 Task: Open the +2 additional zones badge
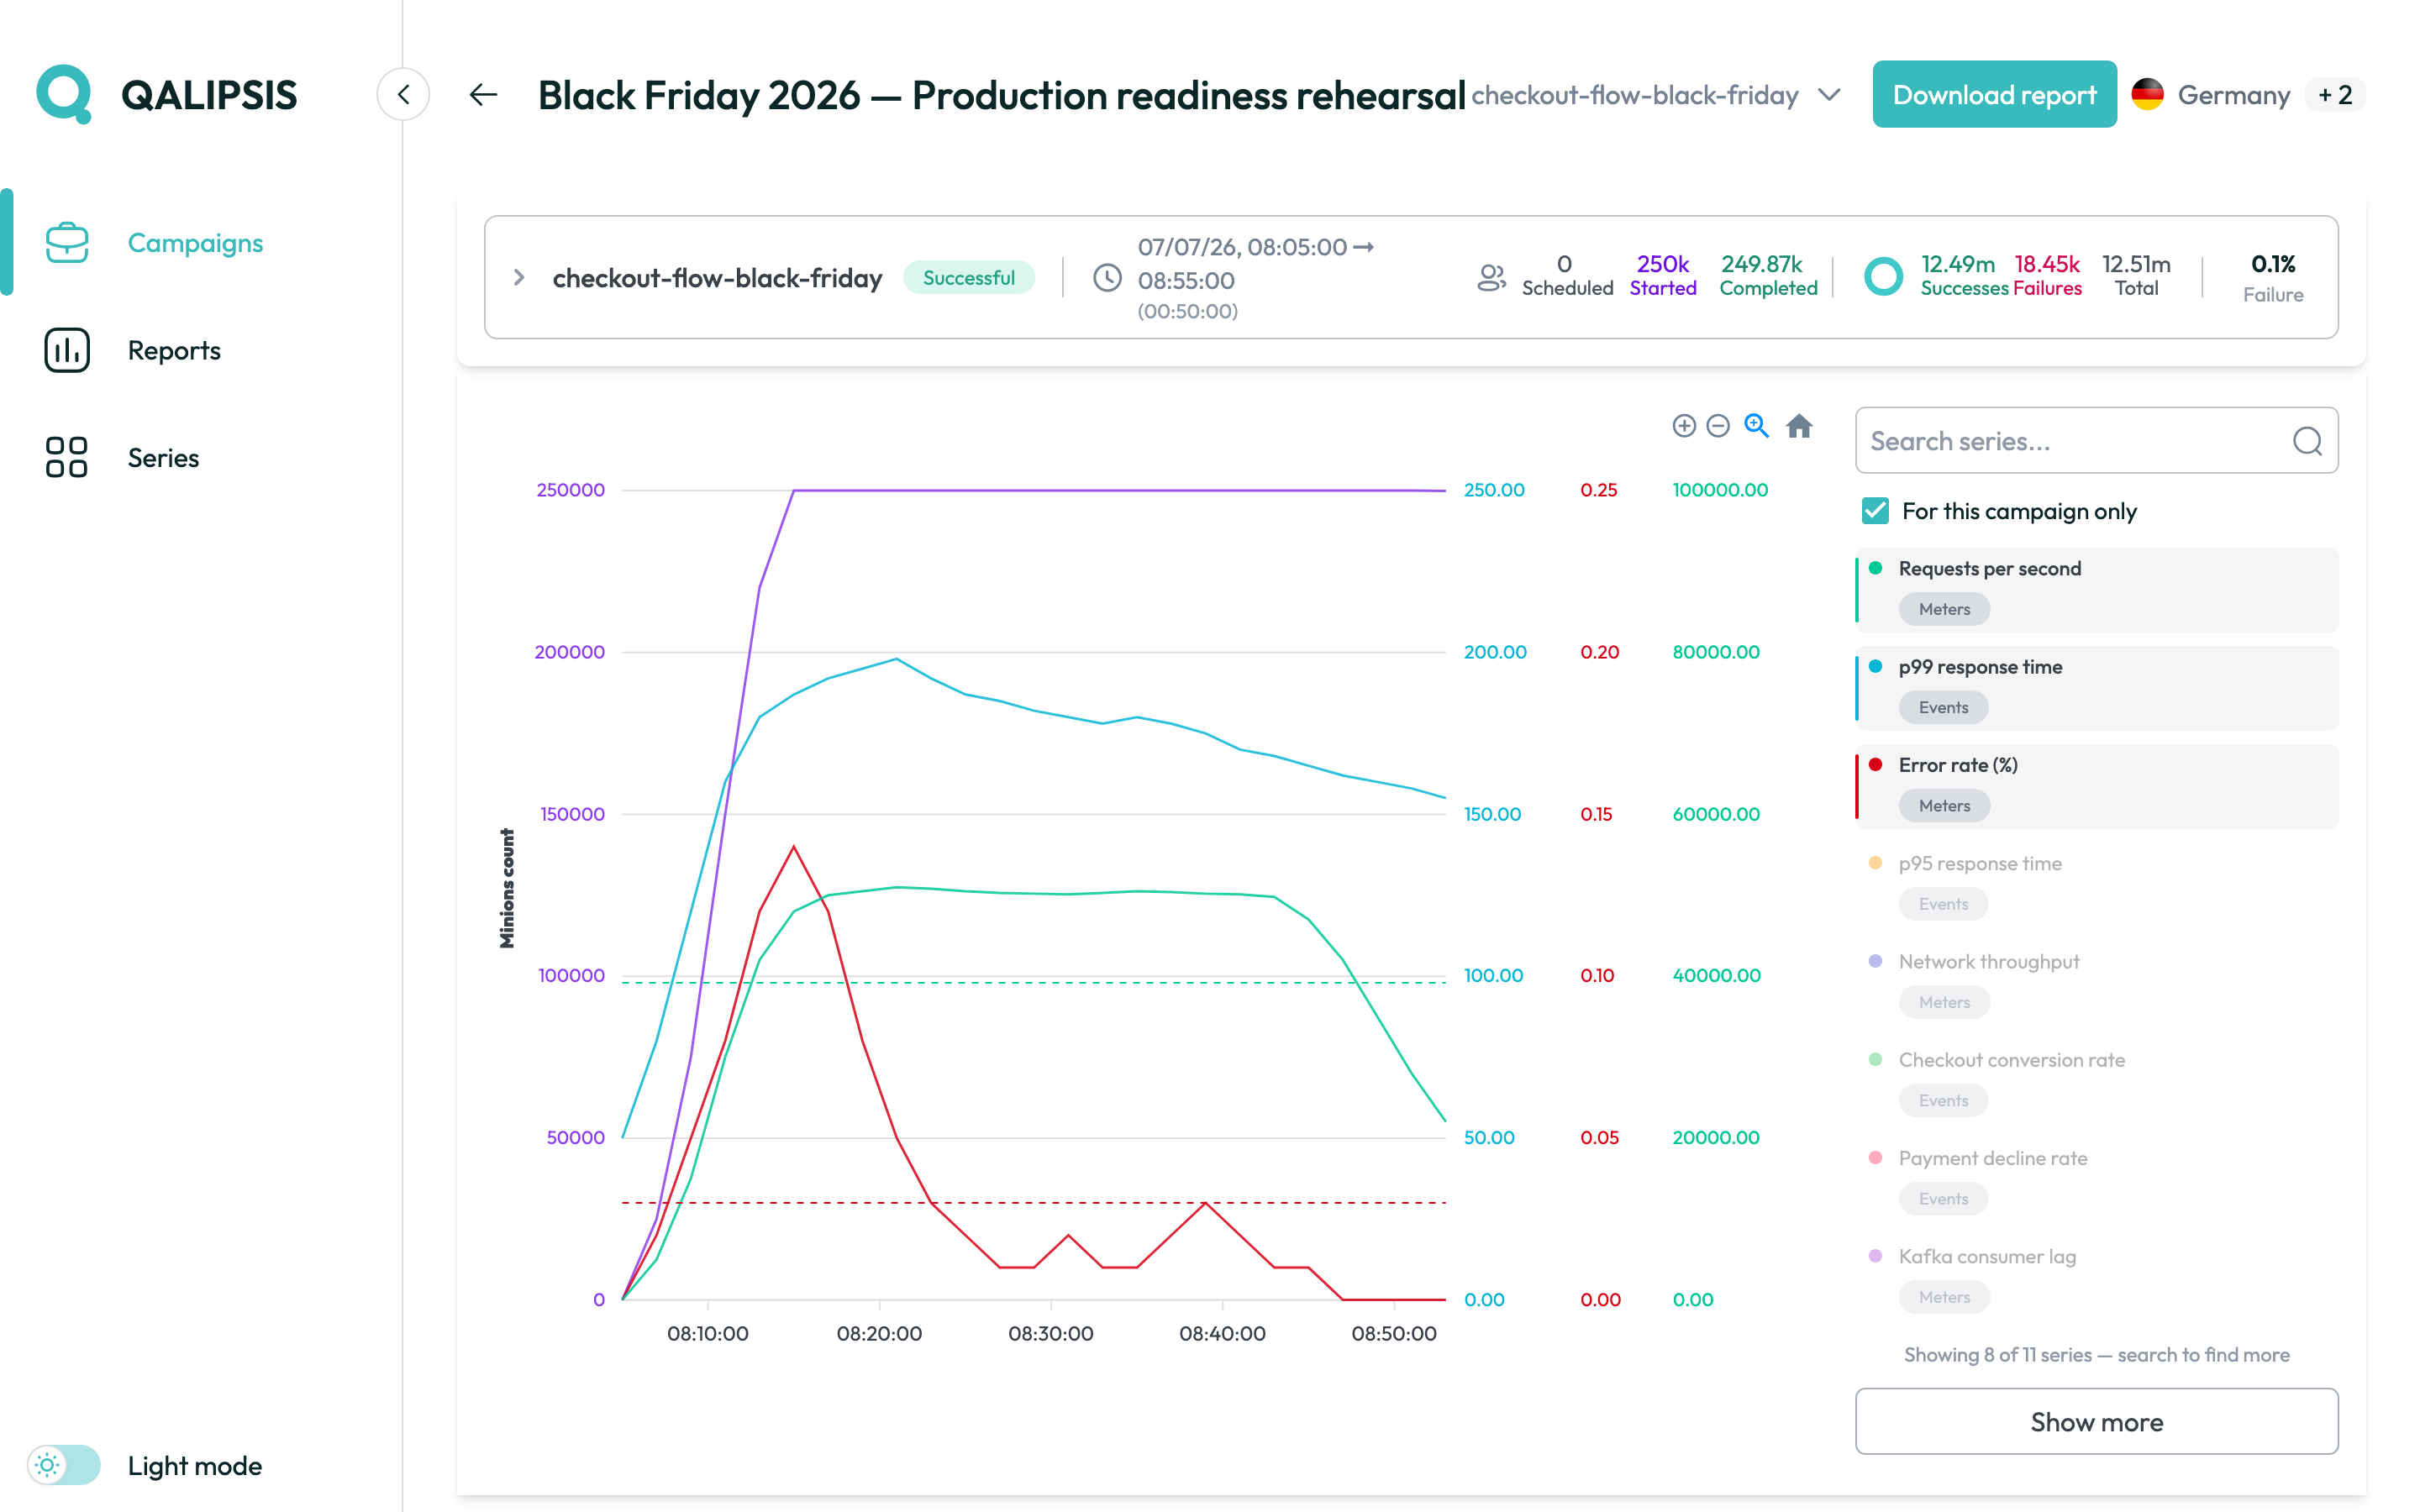click(x=2335, y=95)
